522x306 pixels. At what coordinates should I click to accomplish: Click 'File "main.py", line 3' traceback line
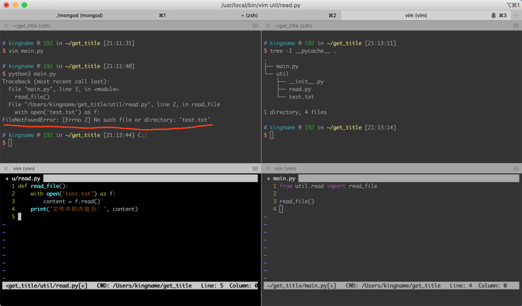click(64, 89)
